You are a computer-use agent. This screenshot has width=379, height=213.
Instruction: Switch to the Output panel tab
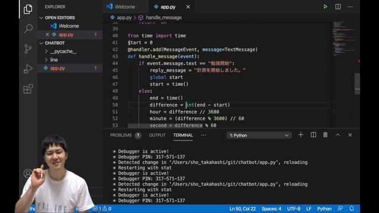coord(157,135)
